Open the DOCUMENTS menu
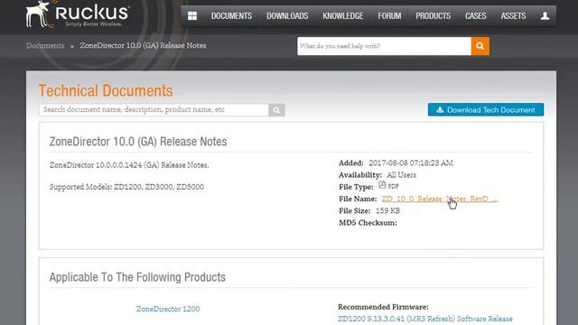Screen dimensions: 578x325 (x=231, y=16)
